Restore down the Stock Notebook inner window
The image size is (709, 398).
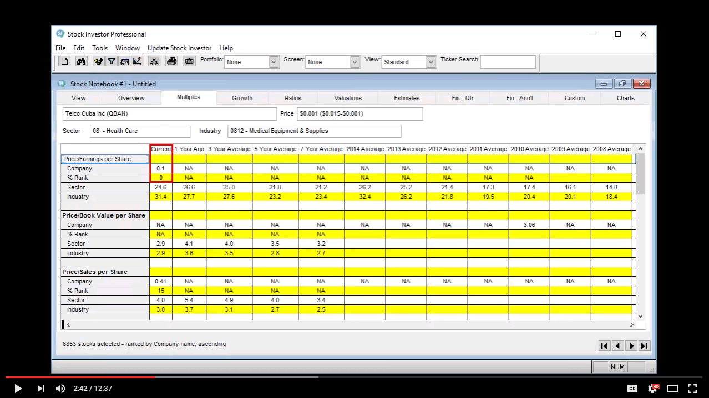click(622, 84)
